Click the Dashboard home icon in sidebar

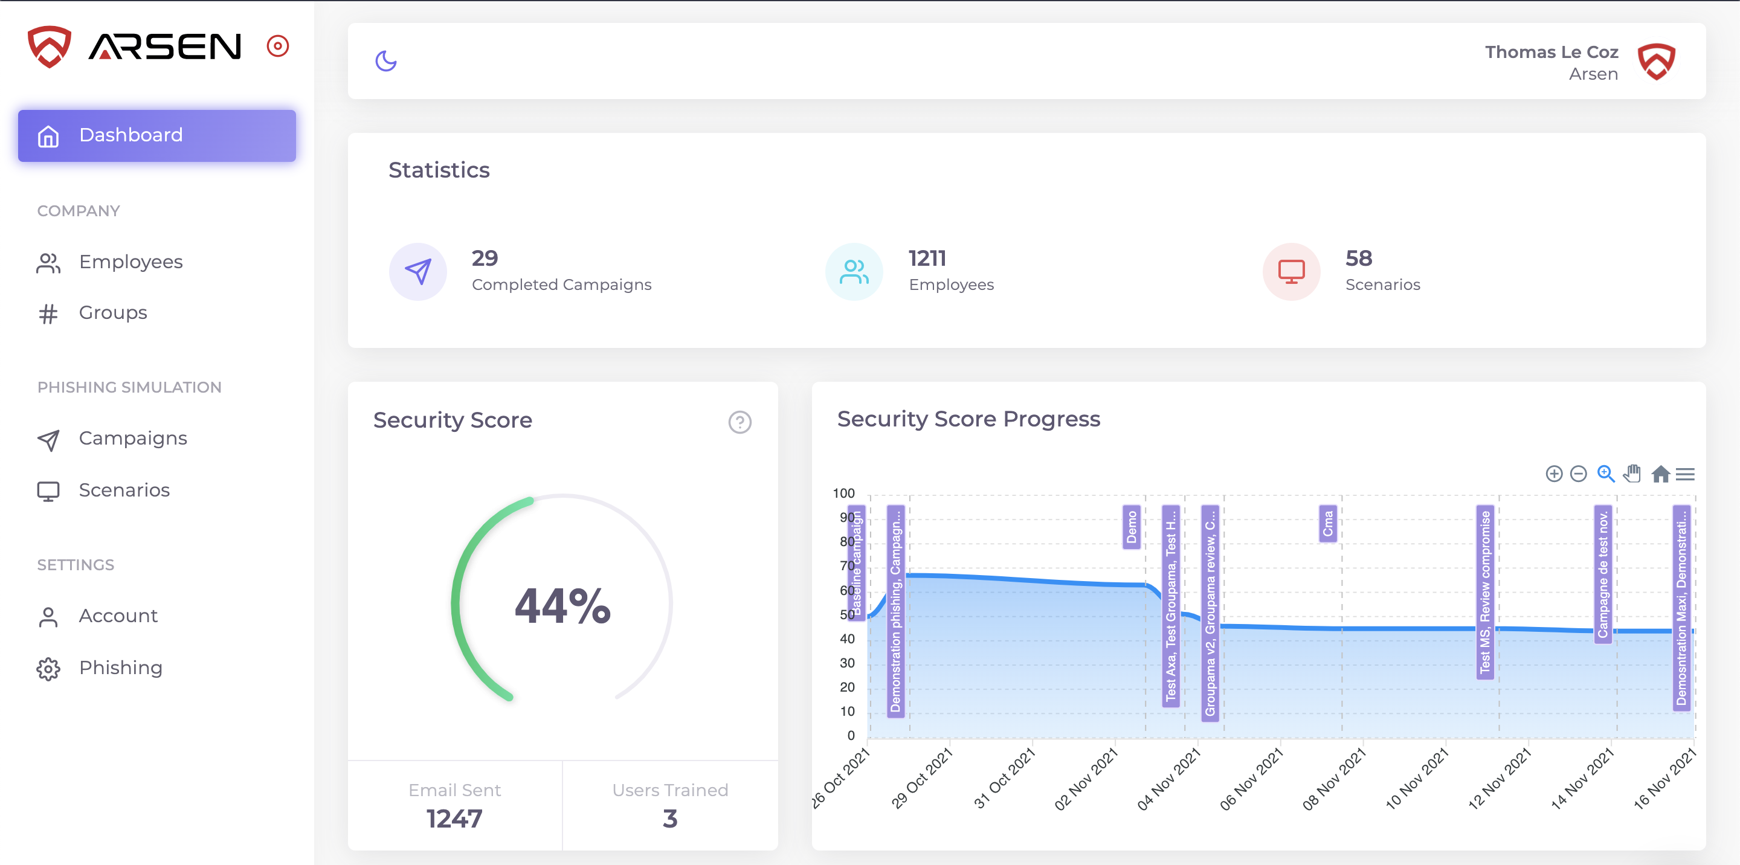(x=47, y=136)
